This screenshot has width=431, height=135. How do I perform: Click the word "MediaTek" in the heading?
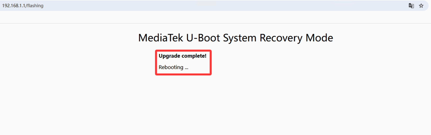click(x=161, y=38)
